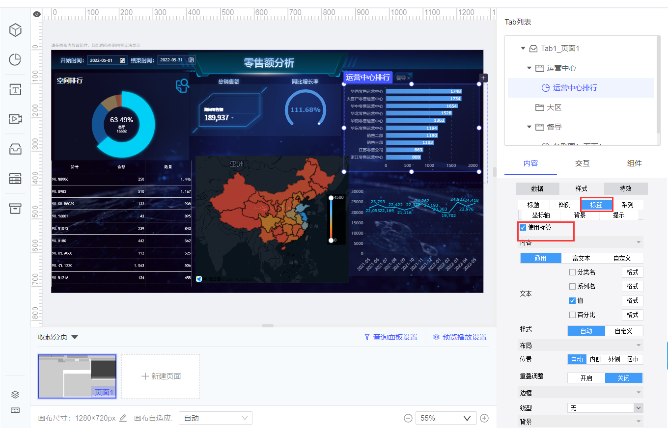The height and width of the screenshot is (428, 668).
Task: Collapse the 布局 section header
Action: pyautogui.click(x=581, y=345)
